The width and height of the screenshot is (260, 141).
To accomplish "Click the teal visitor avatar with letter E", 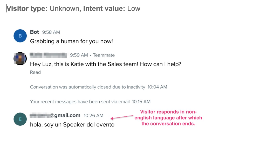I will click(x=20, y=119).
